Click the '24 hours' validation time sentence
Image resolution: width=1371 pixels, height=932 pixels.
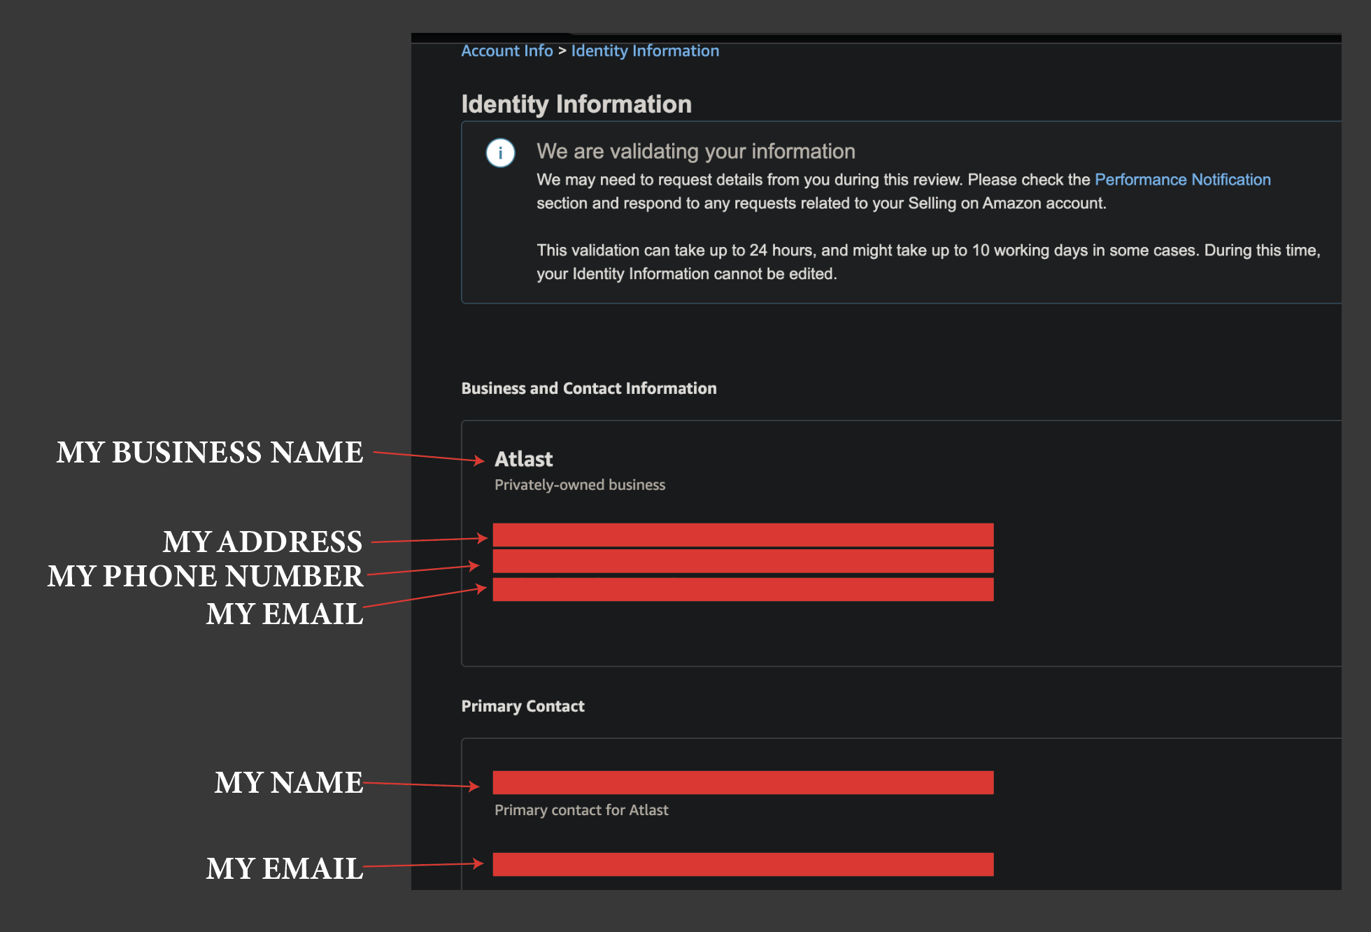(928, 250)
